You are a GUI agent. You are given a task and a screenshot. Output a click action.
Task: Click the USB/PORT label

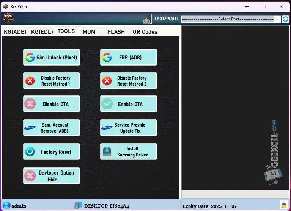coord(167,19)
